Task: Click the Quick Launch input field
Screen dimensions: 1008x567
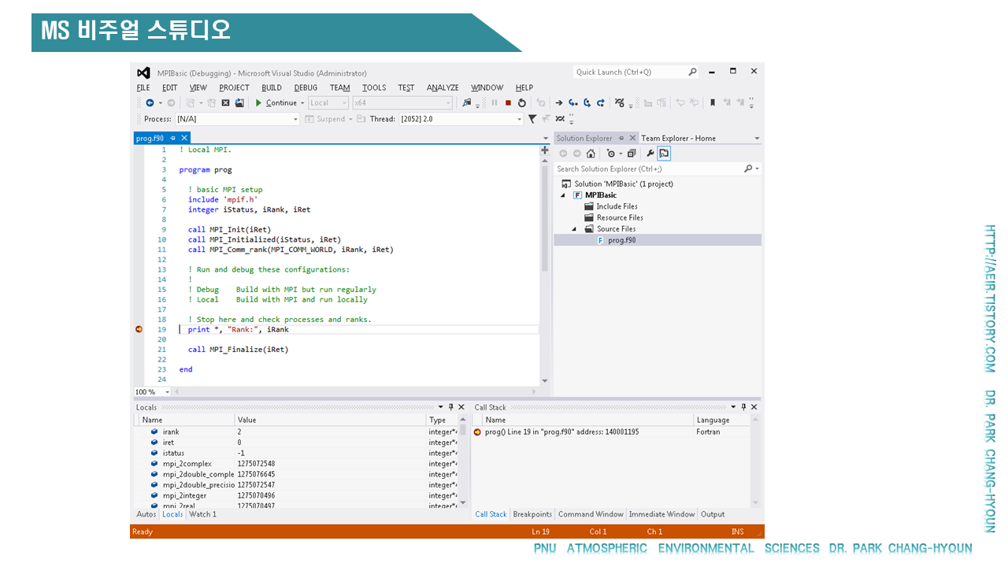Action: [x=630, y=72]
